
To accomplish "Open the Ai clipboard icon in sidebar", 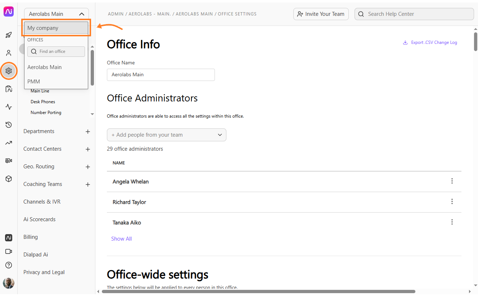I will pyautogui.click(x=9, y=89).
